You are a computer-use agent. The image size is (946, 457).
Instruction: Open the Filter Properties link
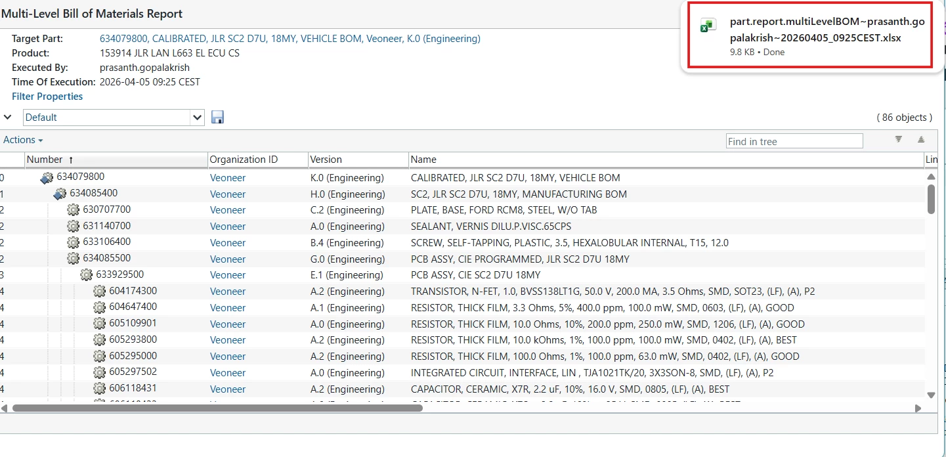coord(47,97)
